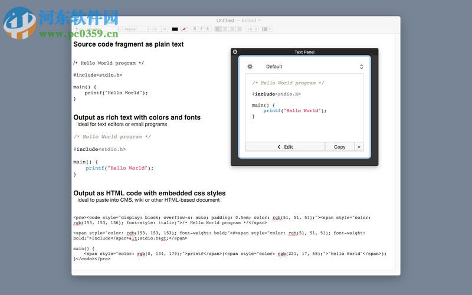Click 'ideal to paste into CMS, wiki' subtitle

pos(149,200)
